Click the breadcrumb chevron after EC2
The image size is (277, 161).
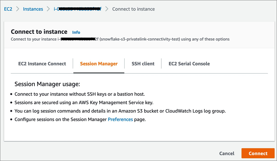(x=18, y=9)
